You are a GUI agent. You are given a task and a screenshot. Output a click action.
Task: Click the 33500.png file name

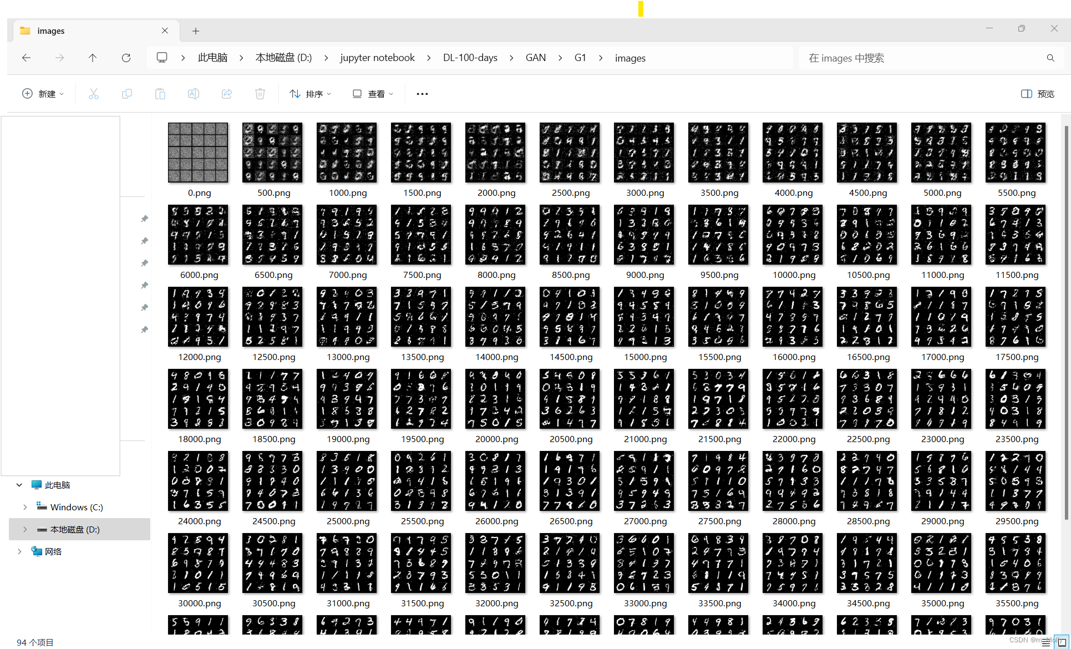point(719,604)
